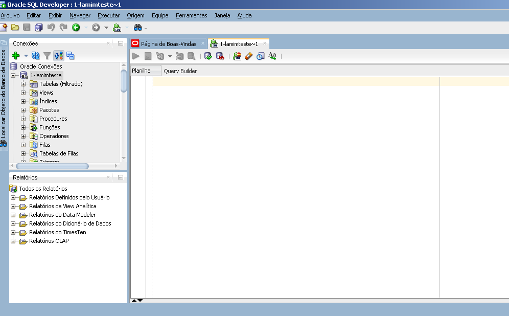Expand the Views node
Viewport: 509px width, 316px height.
[x=23, y=93]
